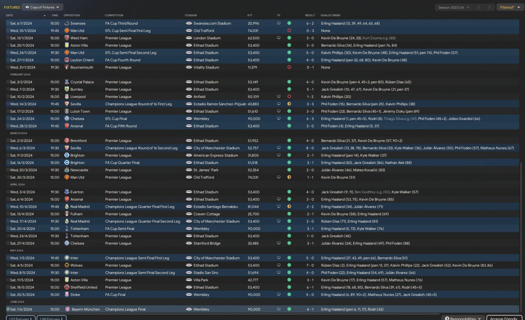Click the Bournemouth club badge

(x=67, y=68)
